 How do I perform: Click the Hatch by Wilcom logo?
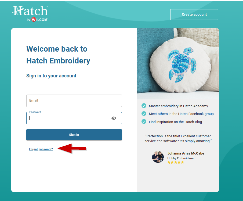30,14
